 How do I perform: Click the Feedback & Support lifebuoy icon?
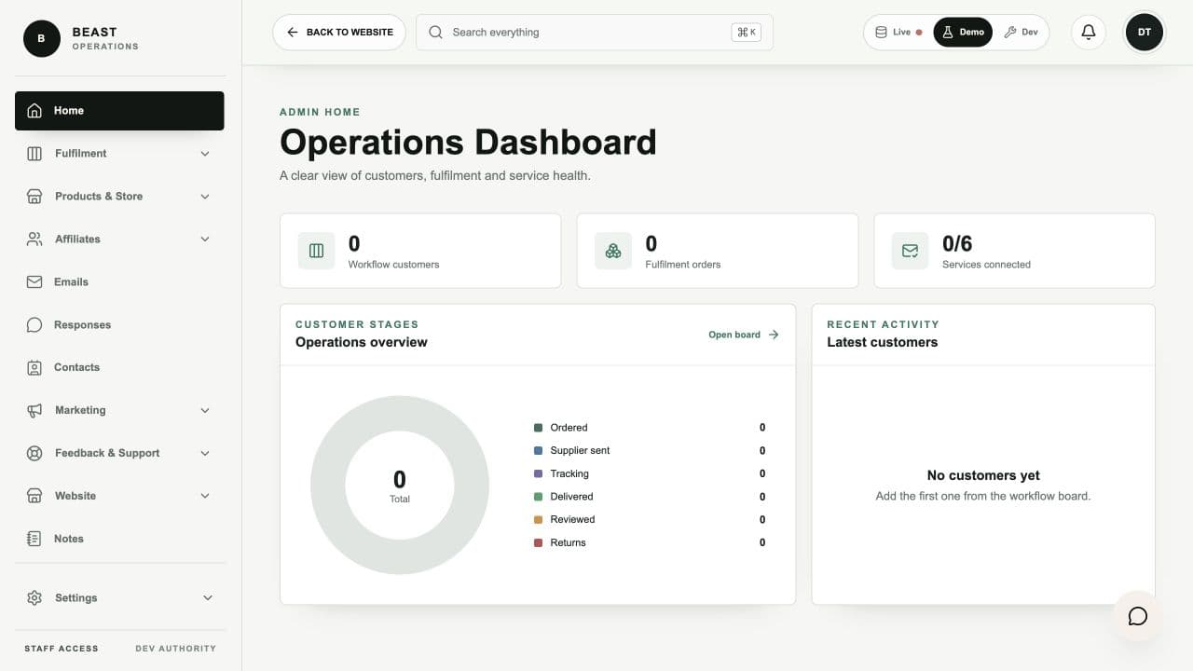[34, 454]
